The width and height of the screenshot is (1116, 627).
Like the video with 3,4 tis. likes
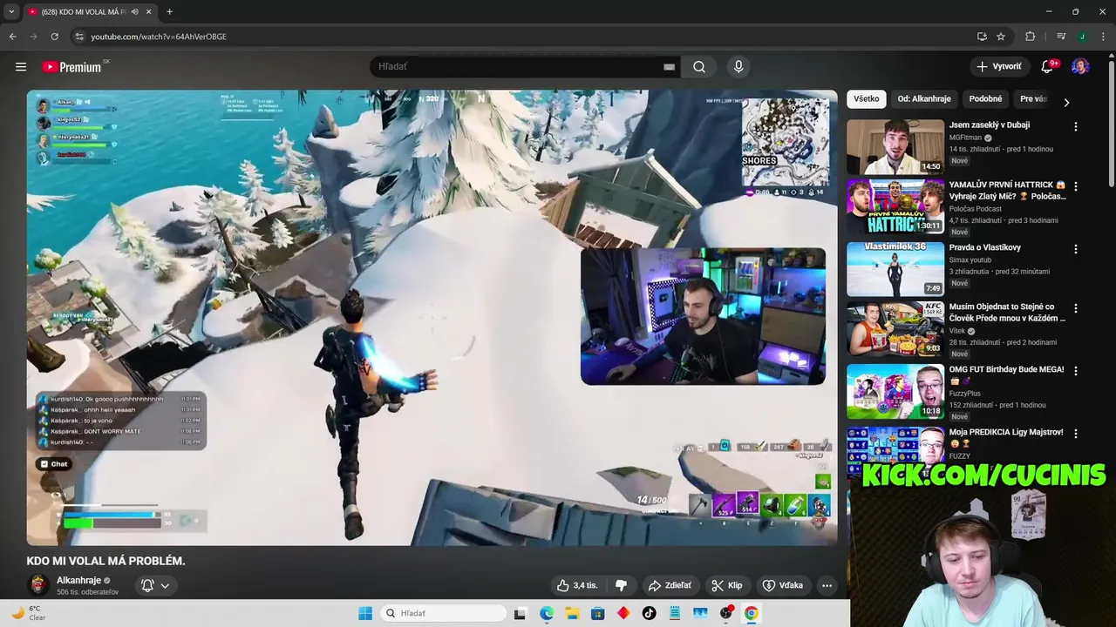(577, 585)
